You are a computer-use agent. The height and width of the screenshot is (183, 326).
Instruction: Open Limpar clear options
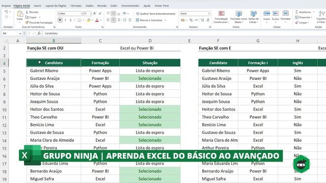[302, 22]
